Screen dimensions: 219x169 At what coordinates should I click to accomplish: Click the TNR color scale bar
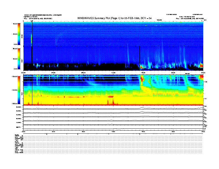(x=18, y=90)
